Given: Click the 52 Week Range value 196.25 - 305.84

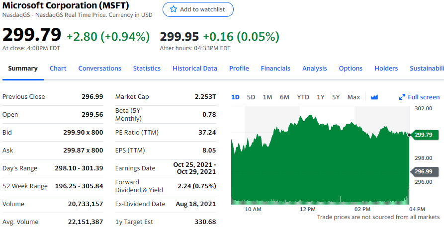Looking at the screenshot, I should pyautogui.click(x=79, y=186).
